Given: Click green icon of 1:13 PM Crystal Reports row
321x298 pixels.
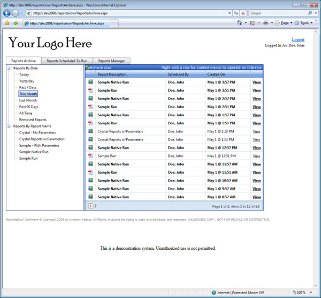Looking at the screenshot, I should [x=90, y=139].
